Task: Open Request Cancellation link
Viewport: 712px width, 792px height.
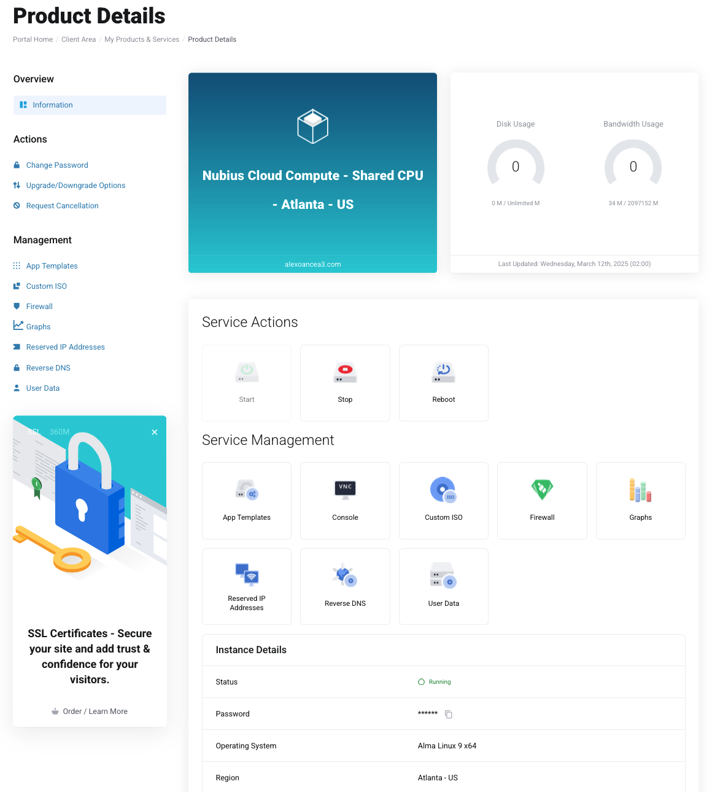Action: pyautogui.click(x=62, y=206)
